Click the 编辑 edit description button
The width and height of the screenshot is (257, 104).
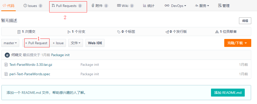point(245,21)
